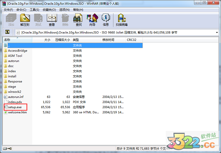Sort by CRC32 column header
This screenshot has width=221, height=153.
pyautogui.click(x=134, y=40)
